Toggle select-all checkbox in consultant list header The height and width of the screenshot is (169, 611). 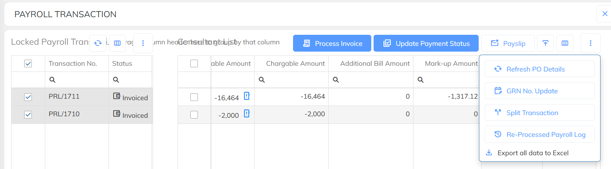pos(194,63)
